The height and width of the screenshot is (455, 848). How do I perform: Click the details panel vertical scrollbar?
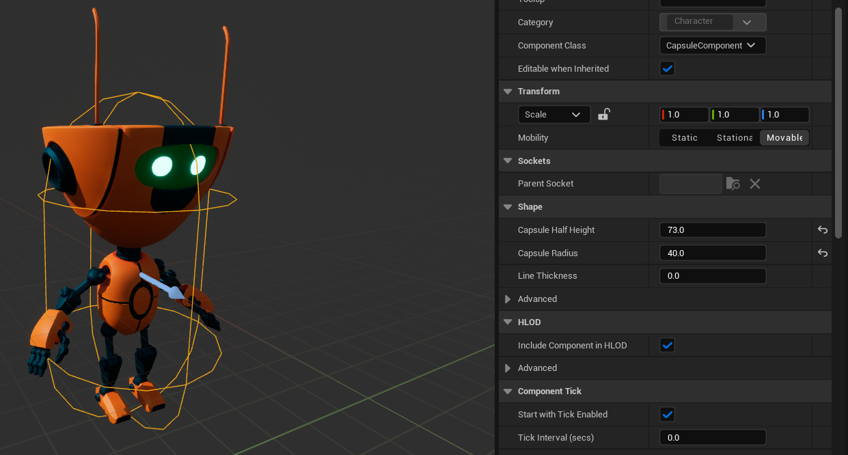click(x=838, y=123)
